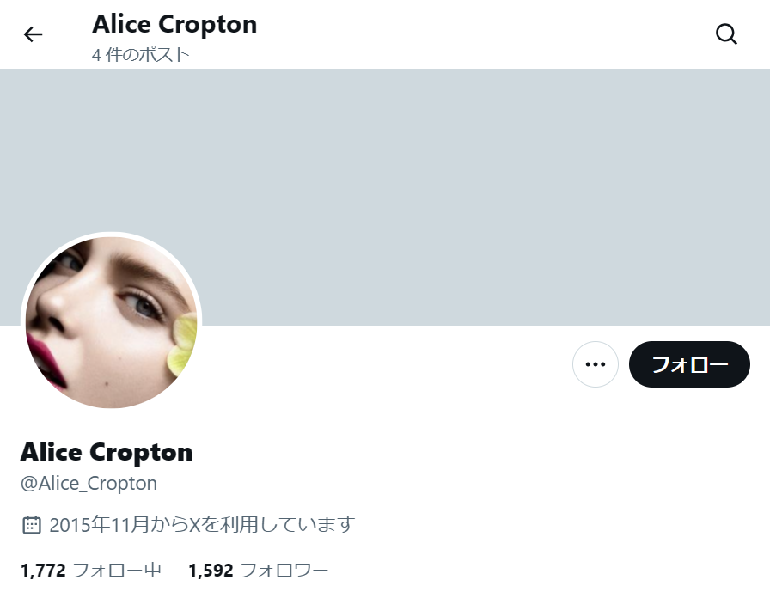This screenshot has height=592, width=770.
Task: Click the Alice Cropton title in header
Action: point(174,24)
